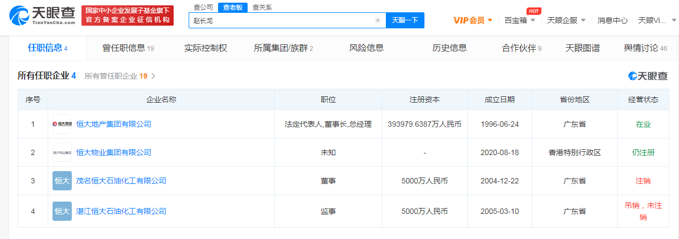Click the 监事 position cell
Screen dimensions: 679x239
(x=328, y=211)
